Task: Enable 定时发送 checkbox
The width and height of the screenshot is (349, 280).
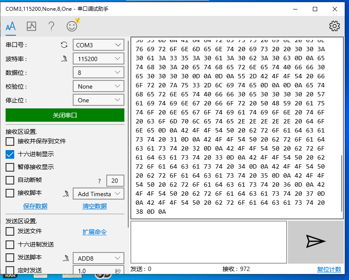Action: [x=10, y=270]
